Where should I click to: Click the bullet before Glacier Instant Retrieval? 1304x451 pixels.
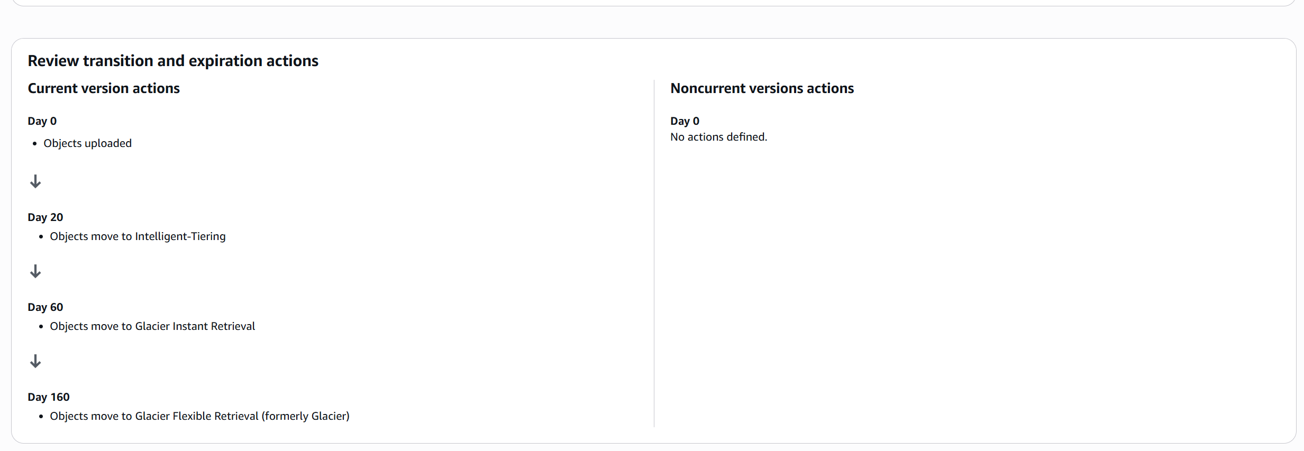pos(41,327)
